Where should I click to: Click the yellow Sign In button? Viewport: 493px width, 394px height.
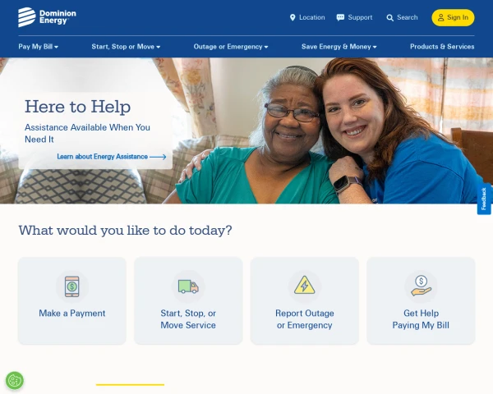pos(453,17)
